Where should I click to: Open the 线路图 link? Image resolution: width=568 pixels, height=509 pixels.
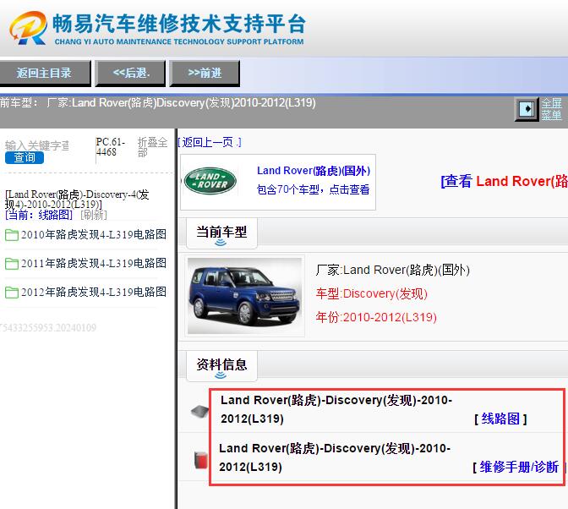pos(500,419)
